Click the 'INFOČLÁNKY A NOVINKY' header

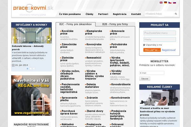coord(32,25)
